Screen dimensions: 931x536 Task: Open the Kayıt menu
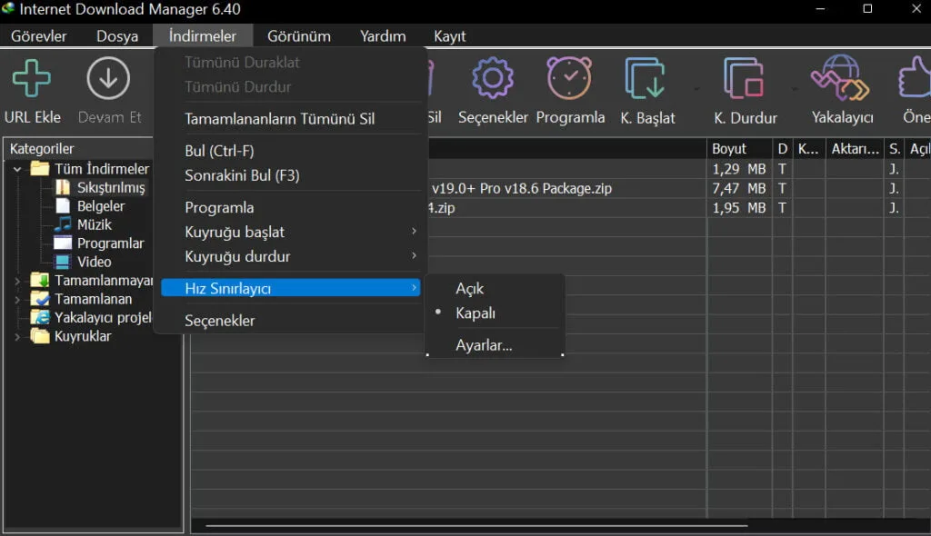point(449,36)
